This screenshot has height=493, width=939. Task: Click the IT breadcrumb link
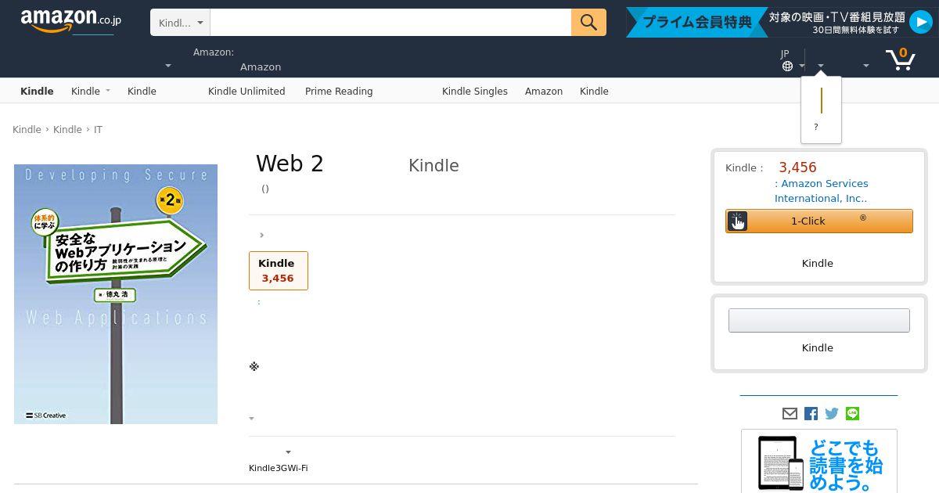tap(98, 130)
